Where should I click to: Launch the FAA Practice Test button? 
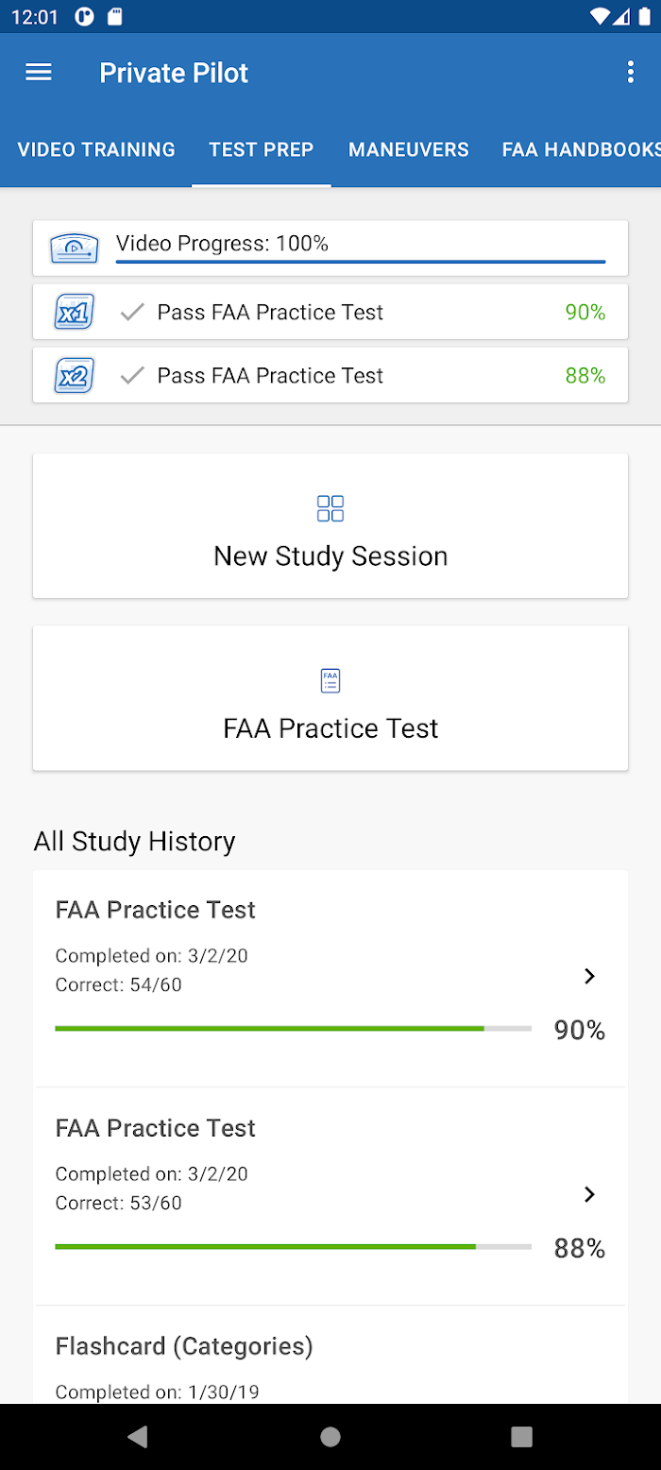click(330, 698)
